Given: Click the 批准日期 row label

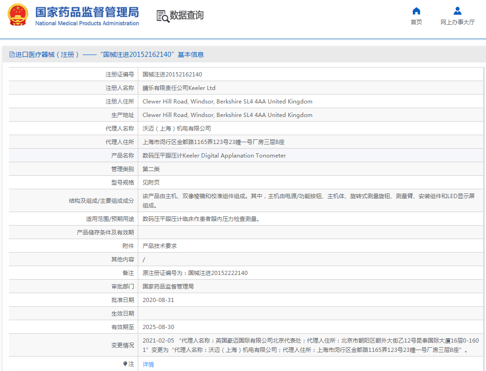Looking at the screenshot, I should pos(123,300).
